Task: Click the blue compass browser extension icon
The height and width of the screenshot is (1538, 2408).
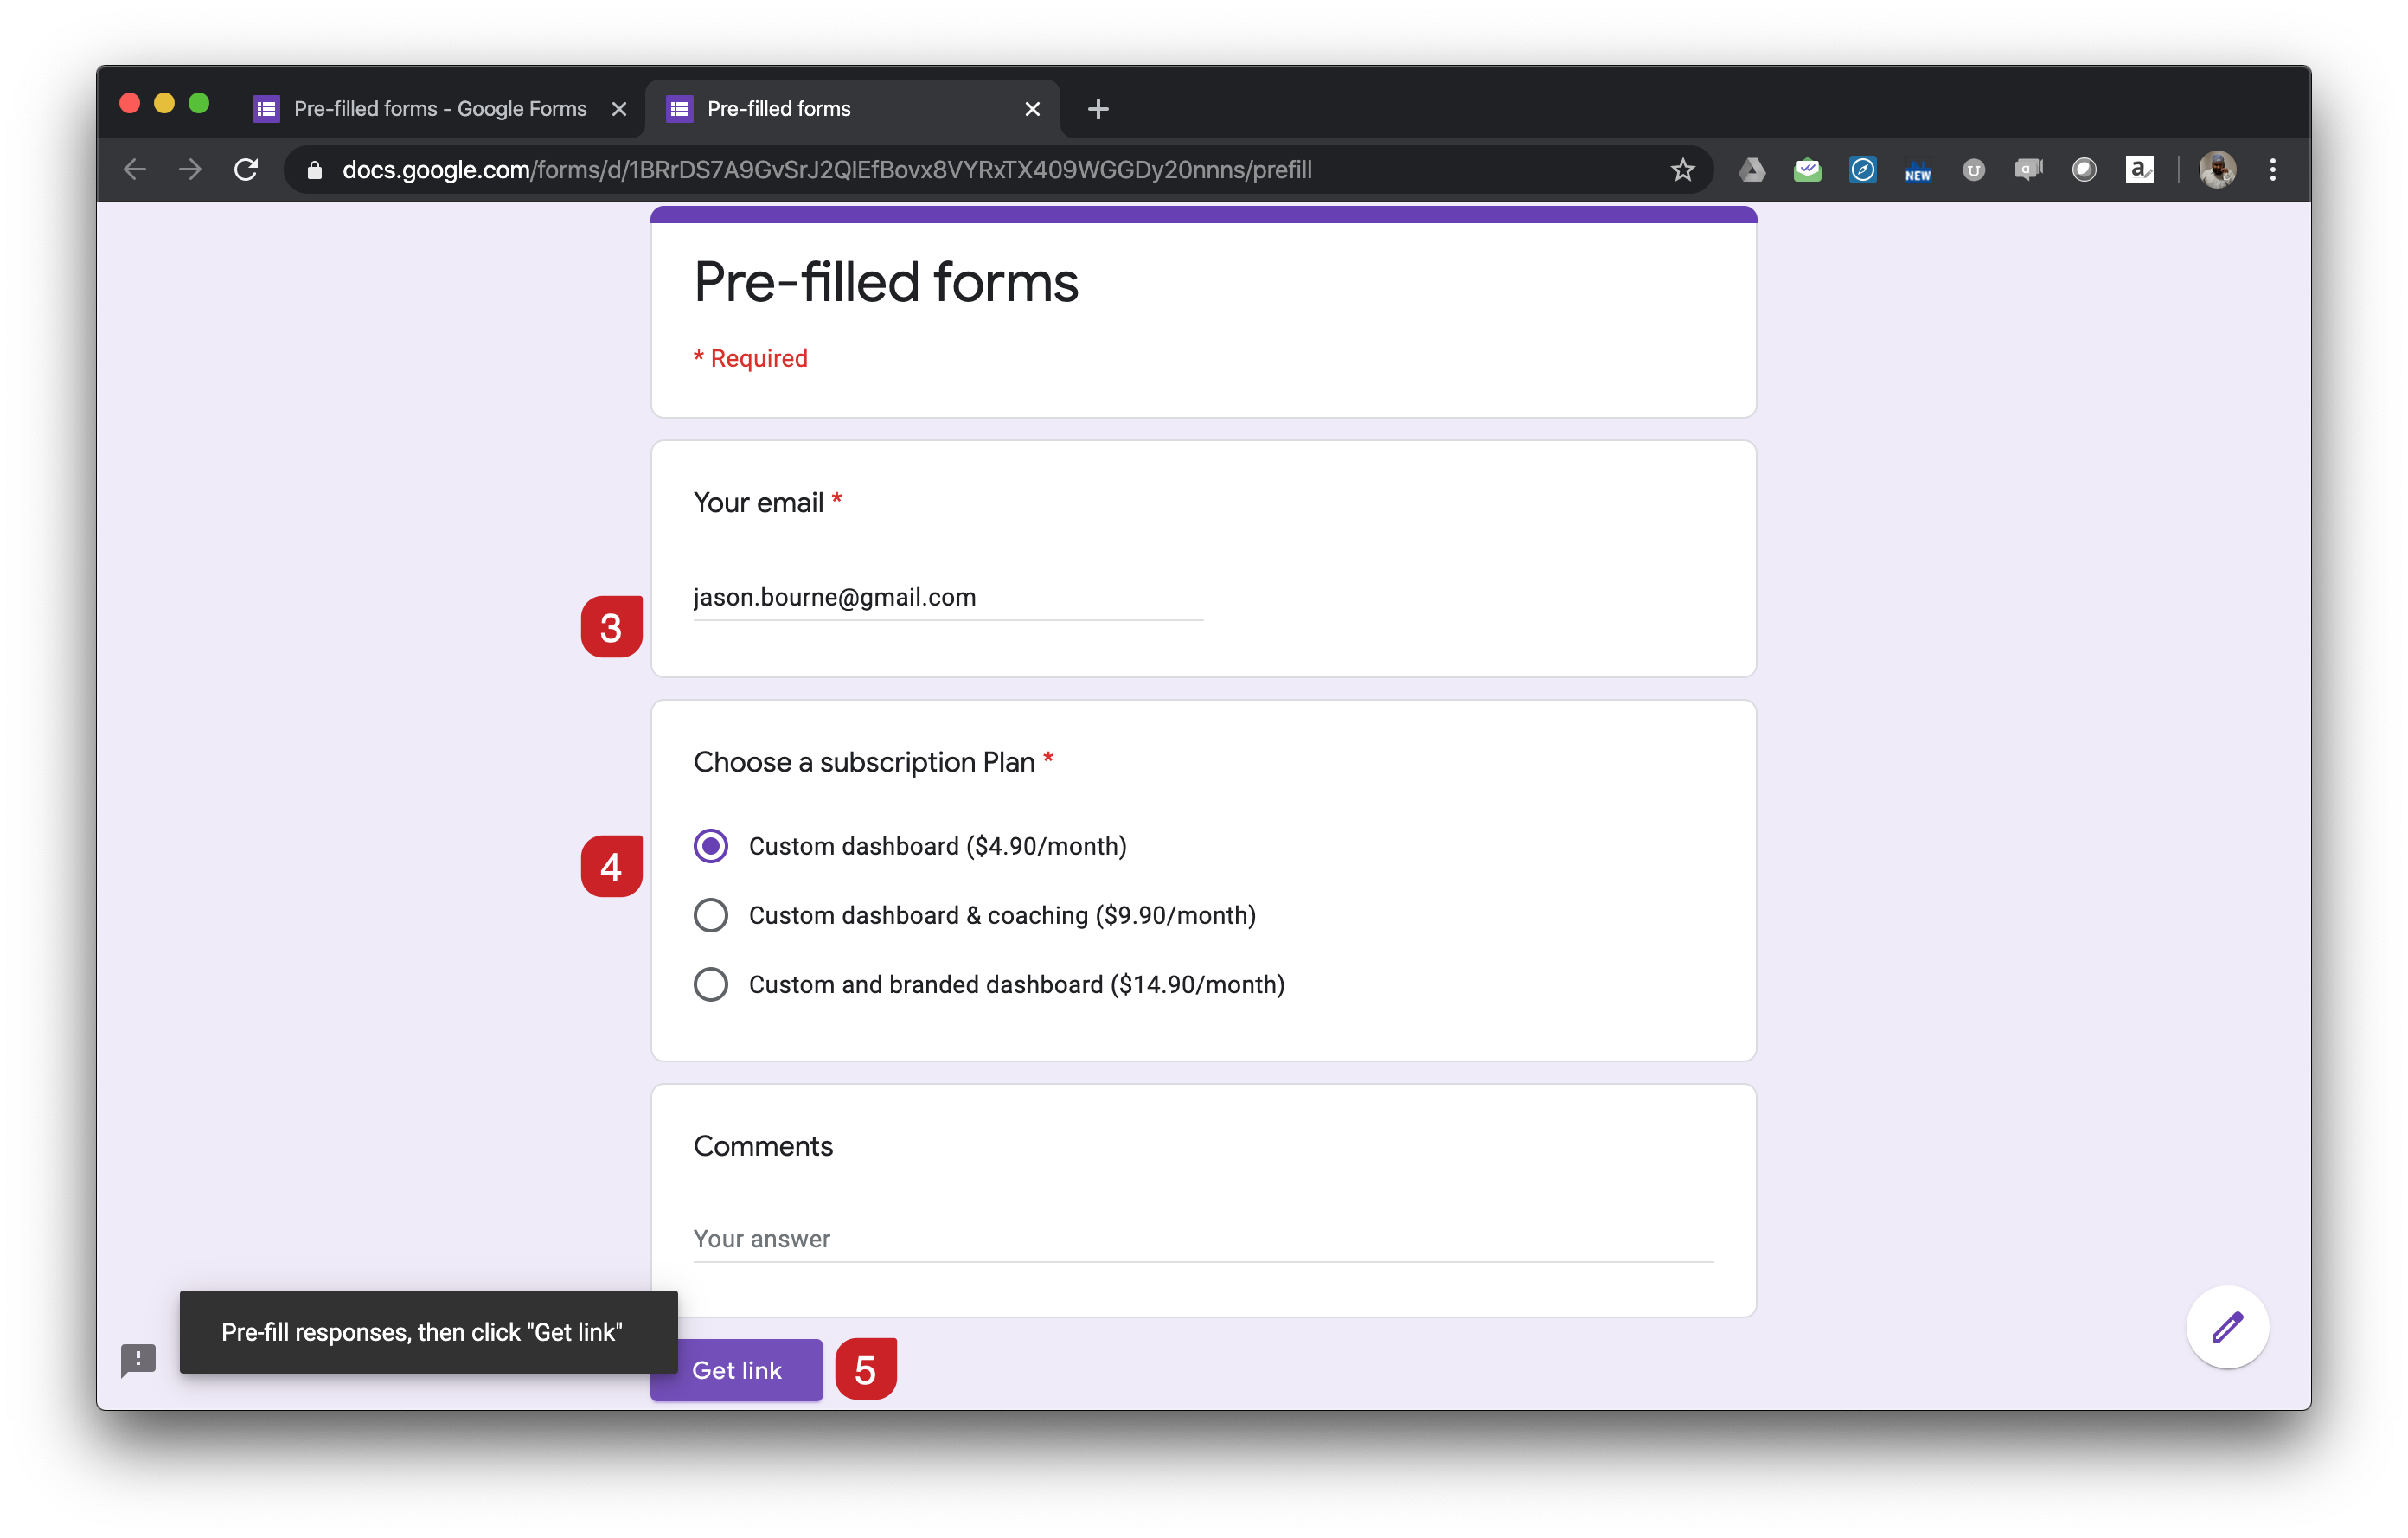Action: point(1863,170)
